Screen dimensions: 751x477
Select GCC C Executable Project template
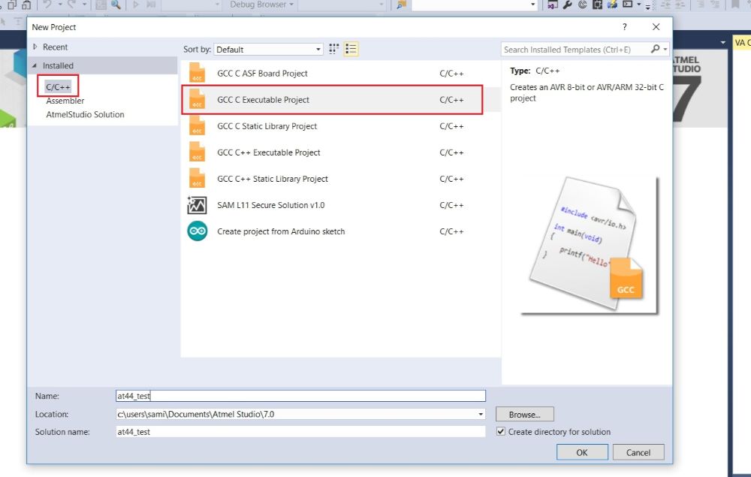[332, 100]
